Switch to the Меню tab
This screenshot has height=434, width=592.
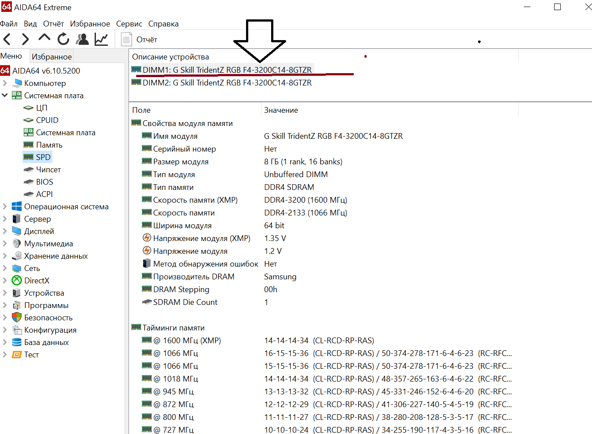pyautogui.click(x=11, y=56)
